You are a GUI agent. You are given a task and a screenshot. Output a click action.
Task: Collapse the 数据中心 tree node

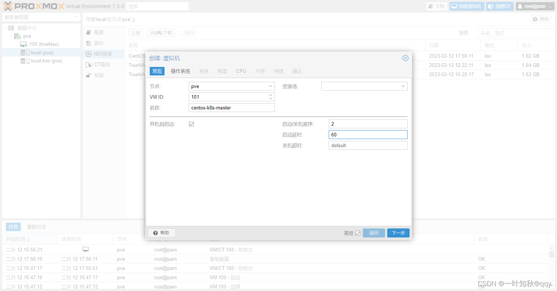click(6, 28)
